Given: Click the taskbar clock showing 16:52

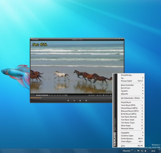Looking at the screenshot, I should (x=153, y=151).
